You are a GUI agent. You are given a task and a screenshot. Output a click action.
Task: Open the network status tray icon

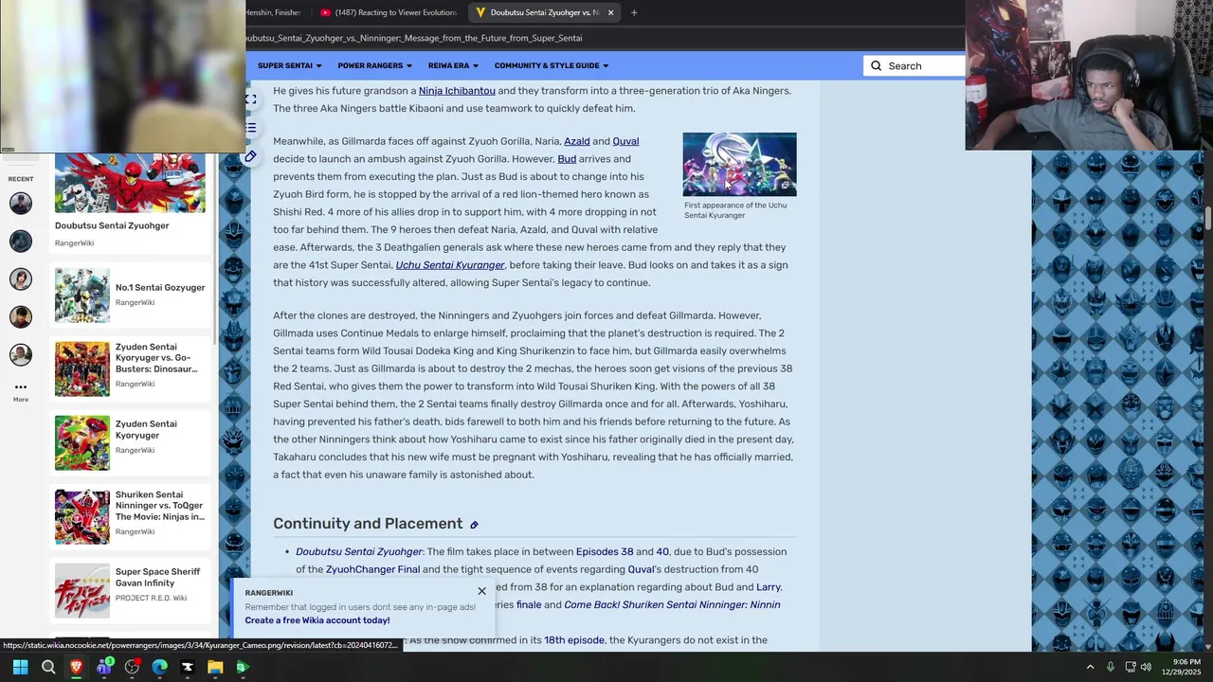pyautogui.click(x=1129, y=667)
